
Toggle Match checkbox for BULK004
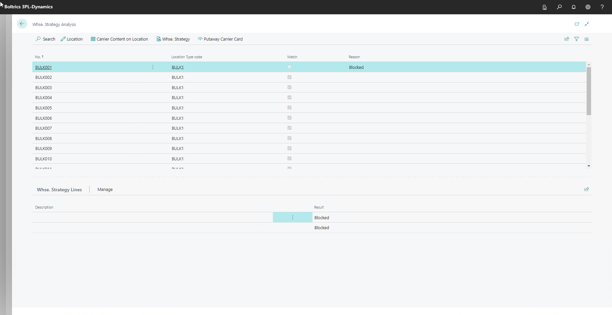tap(289, 97)
